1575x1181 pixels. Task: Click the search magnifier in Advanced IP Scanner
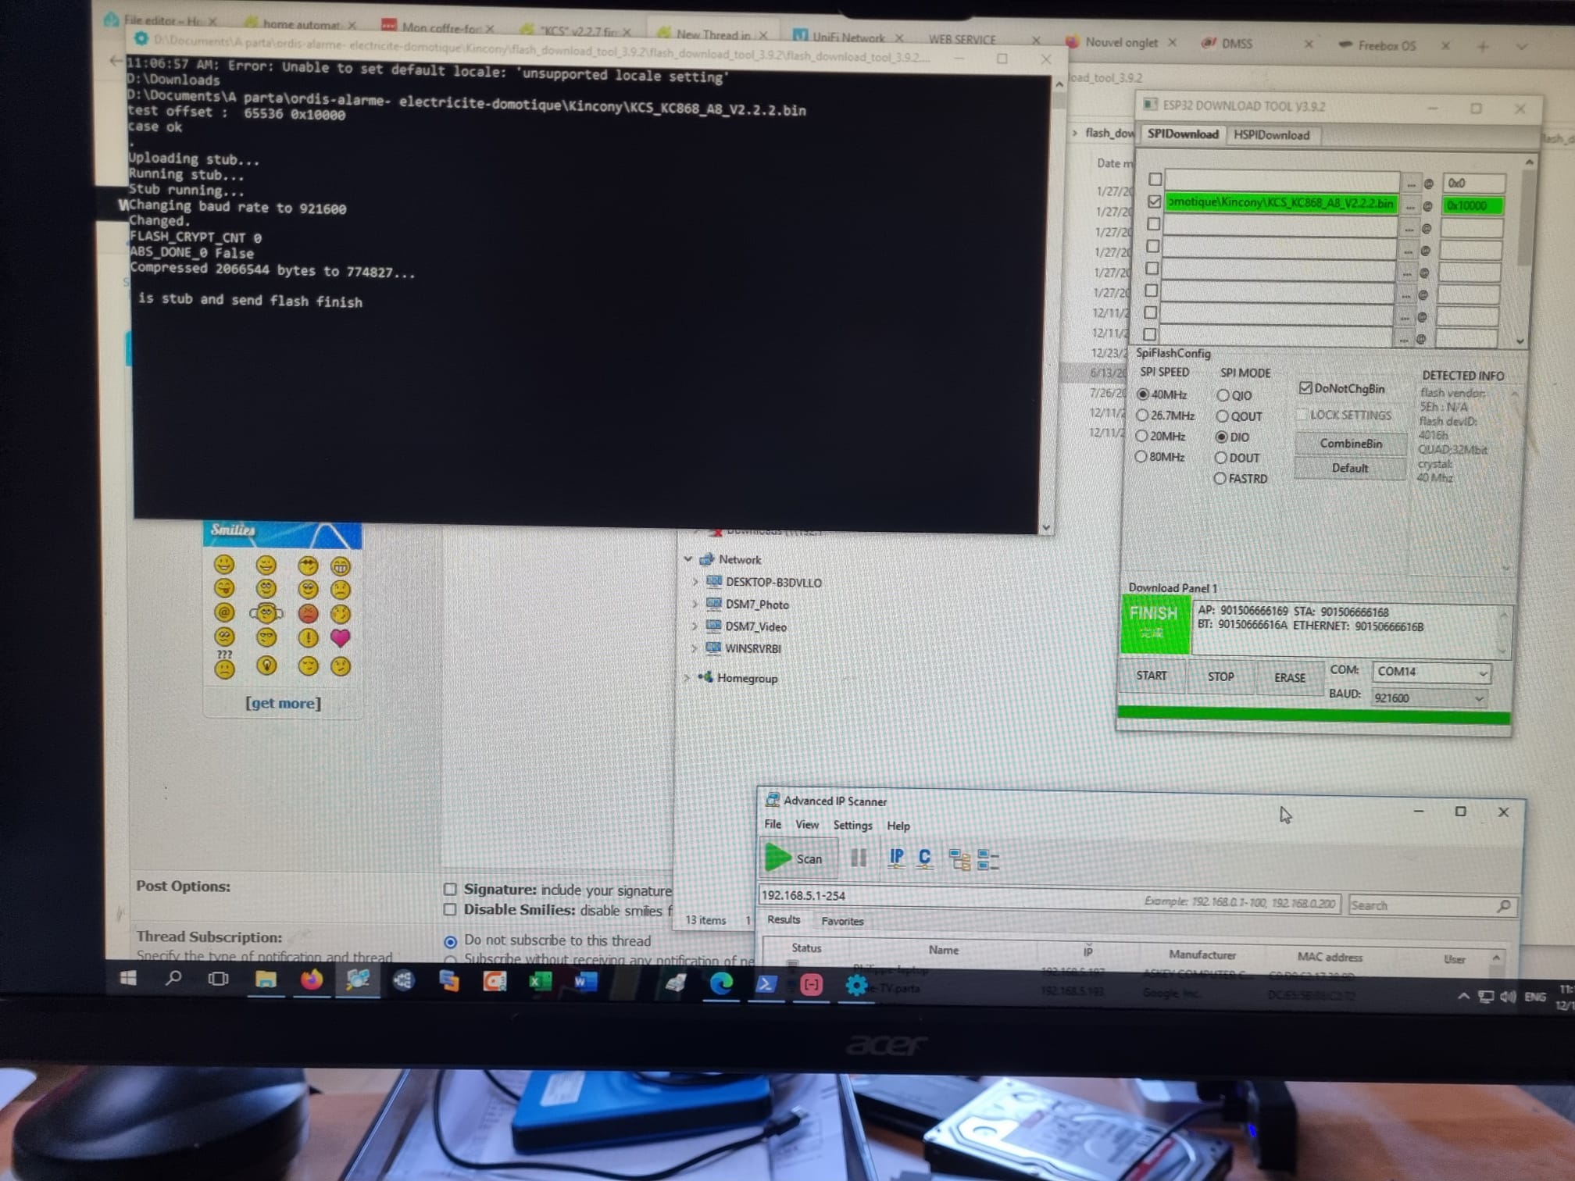pyautogui.click(x=1503, y=906)
